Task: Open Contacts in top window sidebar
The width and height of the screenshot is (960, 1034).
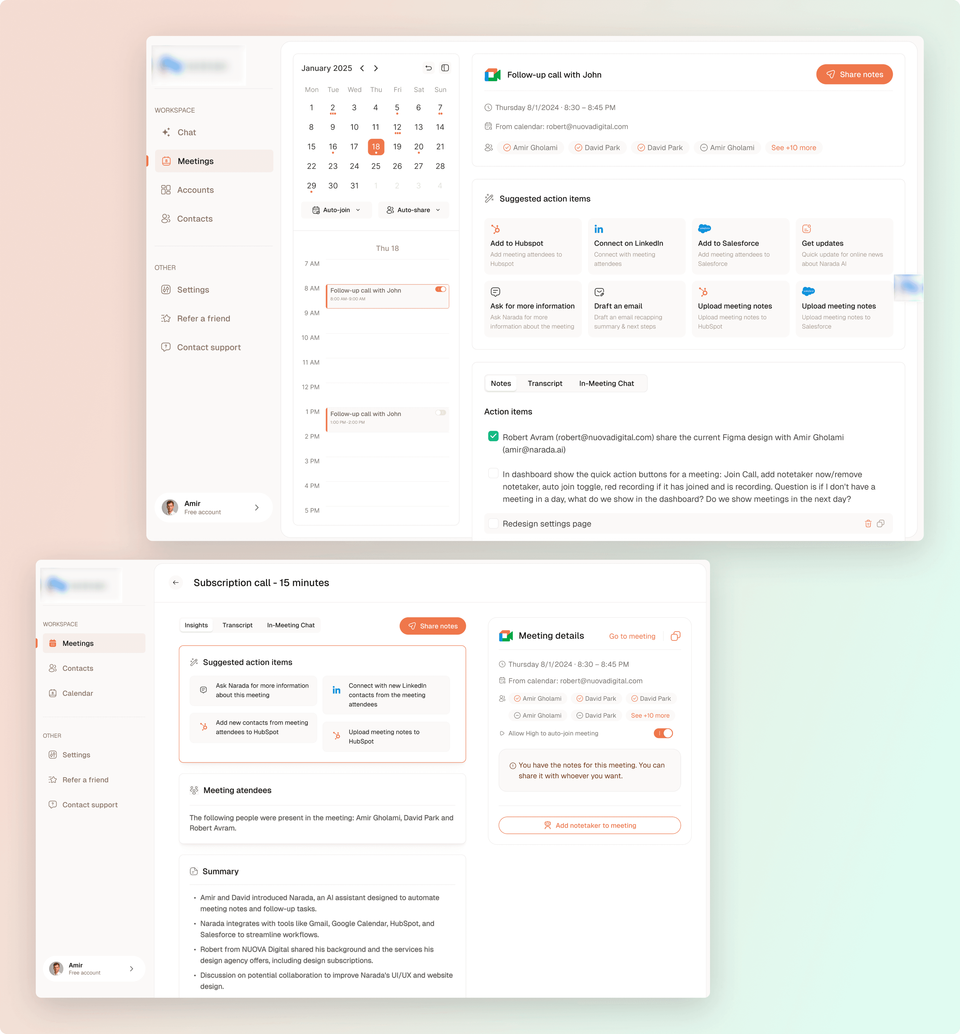Action: point(213,219)
